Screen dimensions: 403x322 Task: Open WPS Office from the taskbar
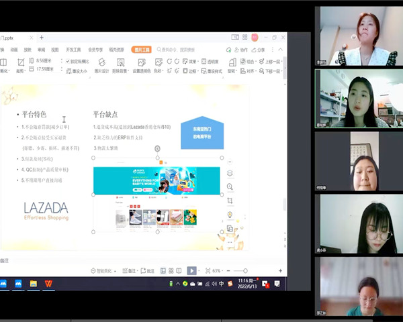pyautogui.click(x=49, y=284)
